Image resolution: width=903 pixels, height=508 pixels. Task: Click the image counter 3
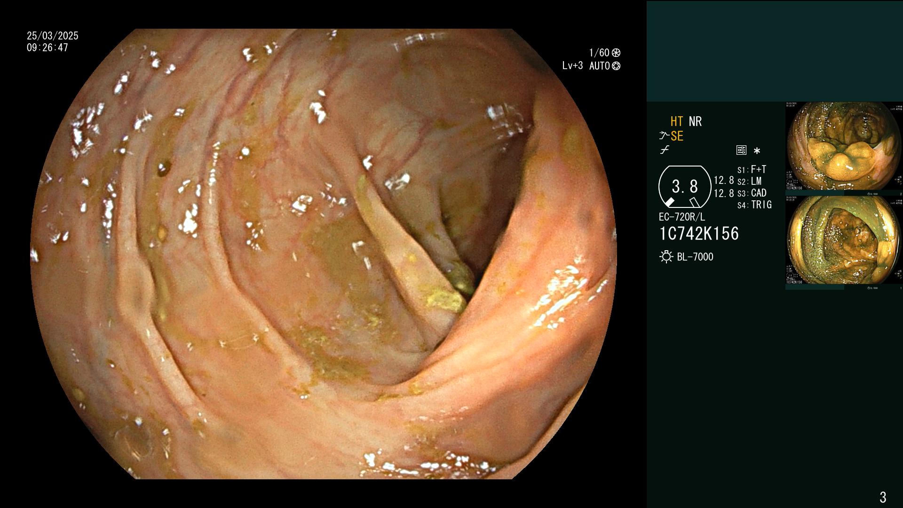(x=883, y=497)
